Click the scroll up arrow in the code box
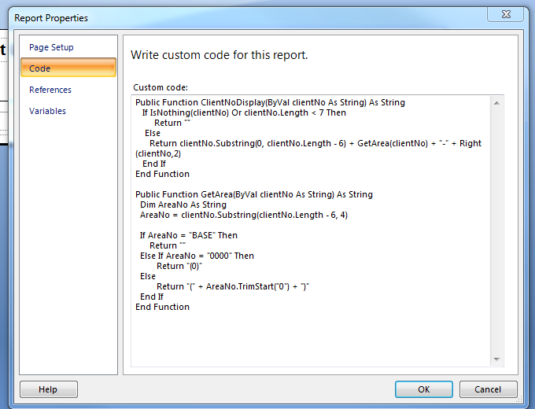This screenshot has height=409, width=535. tap(496, 103)
